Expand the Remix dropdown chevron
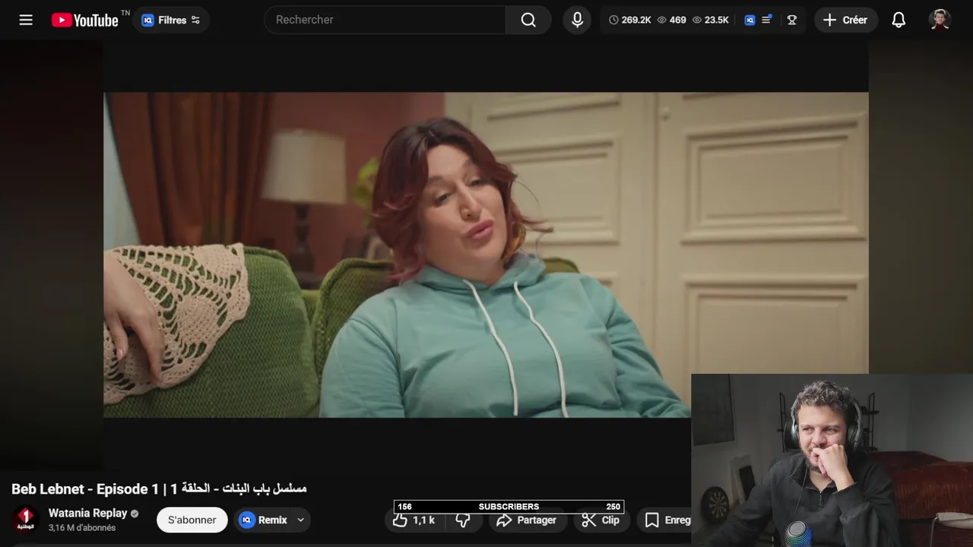 click(x=301, y=520)
